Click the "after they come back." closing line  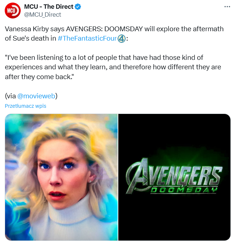point(38,77)
